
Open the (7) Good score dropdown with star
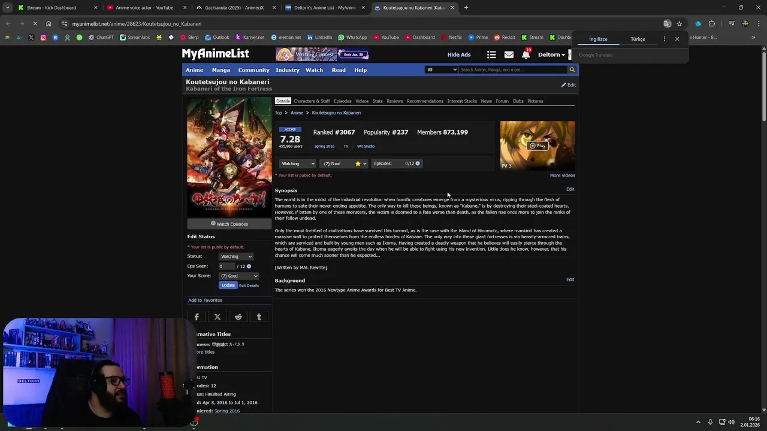(345, 163)
